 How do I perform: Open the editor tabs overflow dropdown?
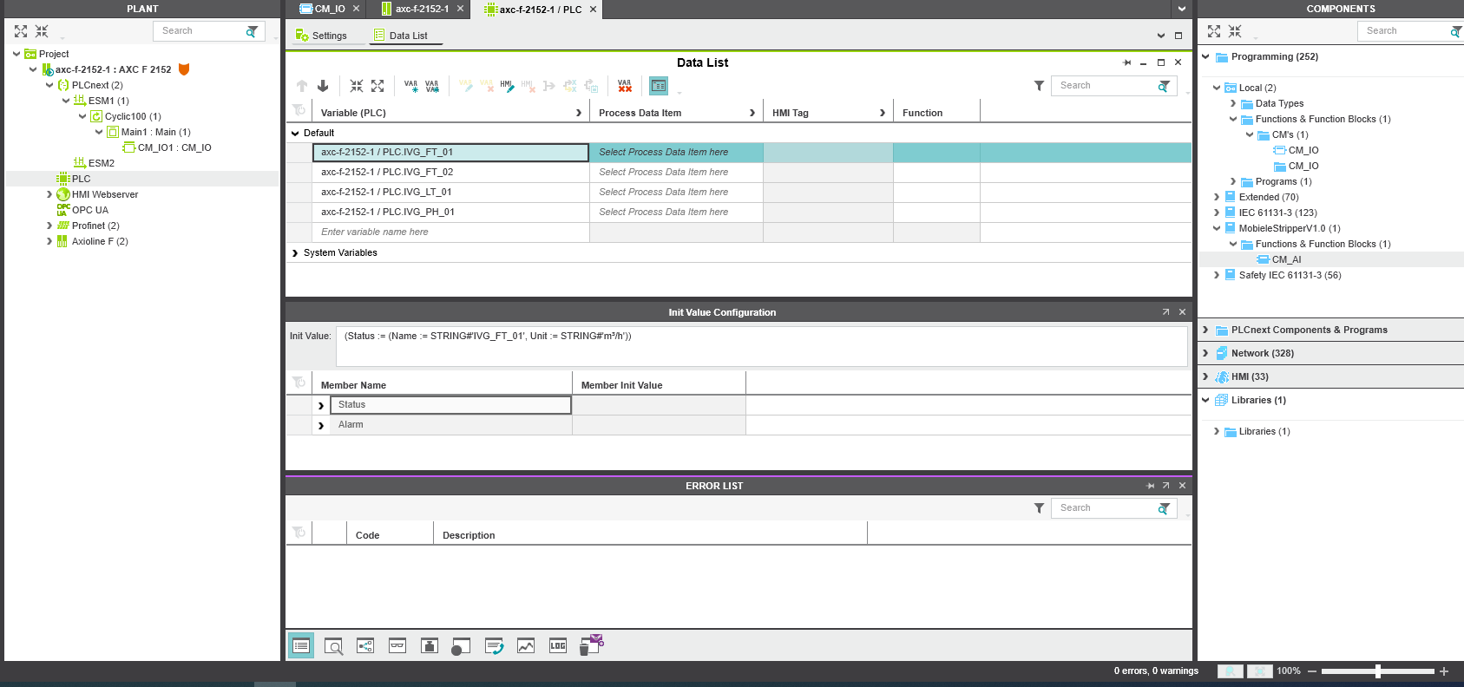(1181, 9)
